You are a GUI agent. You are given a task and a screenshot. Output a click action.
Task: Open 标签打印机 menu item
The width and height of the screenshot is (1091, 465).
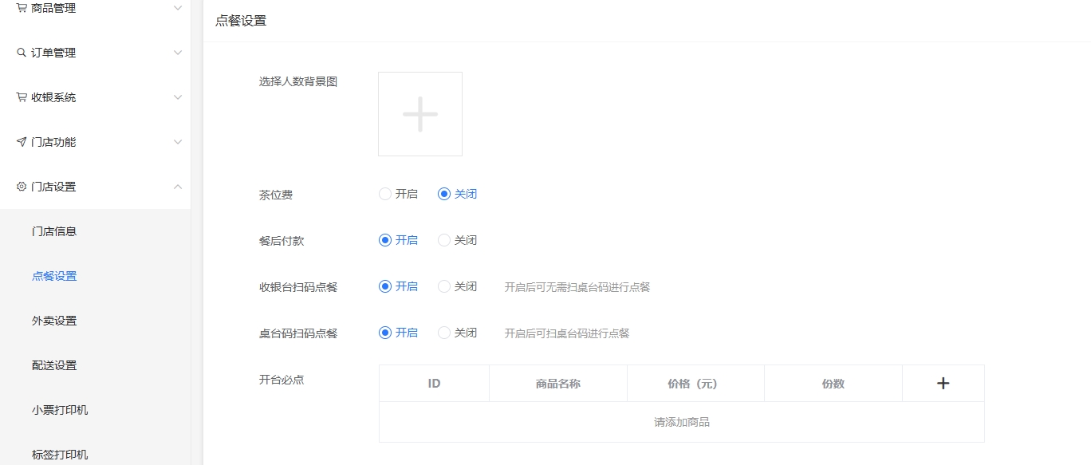point(60,455)
